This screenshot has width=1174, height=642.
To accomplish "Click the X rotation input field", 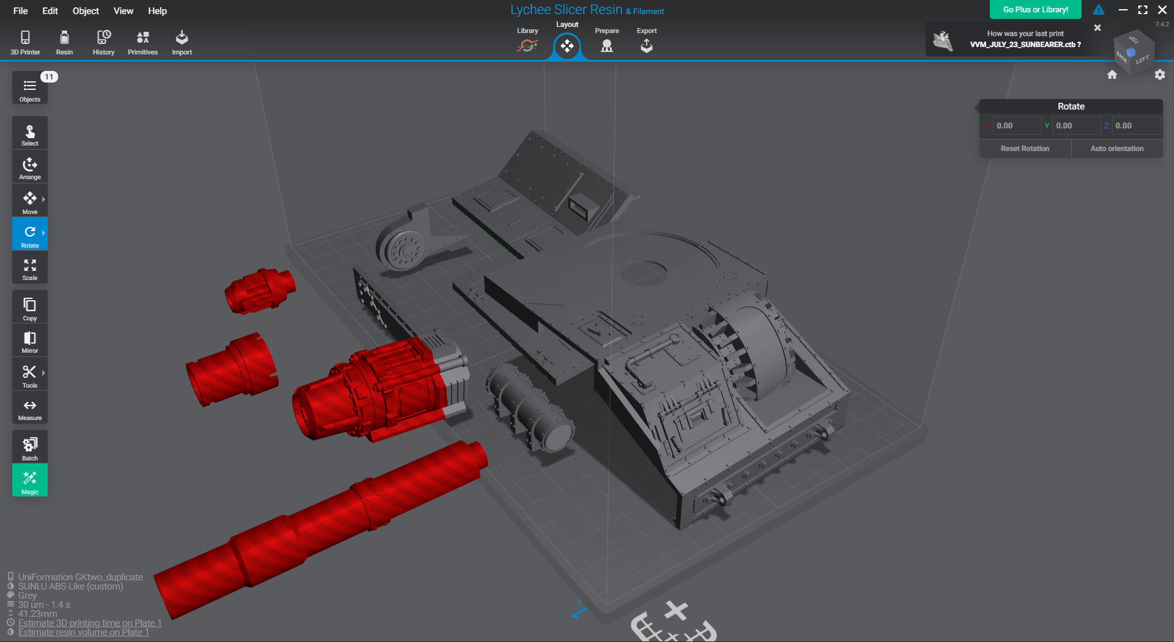I will 1017,125.
